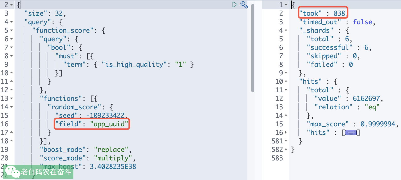Screen dimensions: 401x180
Task: Collapse "_shards" object in response line 4
Action: [286, 31]
